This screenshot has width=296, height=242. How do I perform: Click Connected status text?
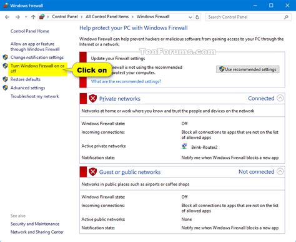click(261, 98)
